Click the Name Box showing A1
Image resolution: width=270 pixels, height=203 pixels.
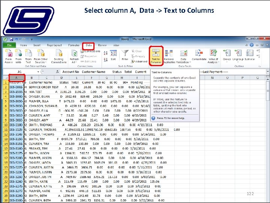19,72
